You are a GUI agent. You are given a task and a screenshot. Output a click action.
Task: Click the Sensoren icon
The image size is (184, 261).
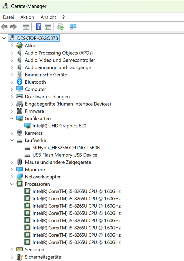[19, 249]
